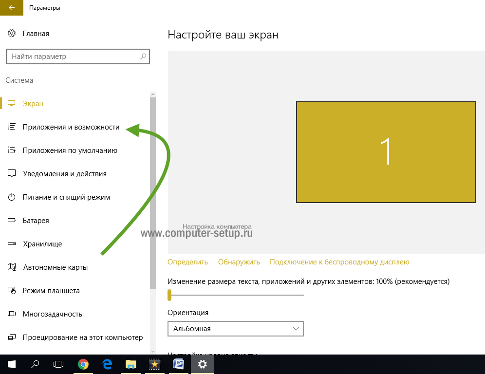
Task: Open File Explorer from taskbar
Action: tap(131, 364)
